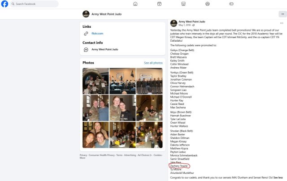Open Army West Point Judo post author name
Screen dimensions: 287x181
[x=192, y=22]
